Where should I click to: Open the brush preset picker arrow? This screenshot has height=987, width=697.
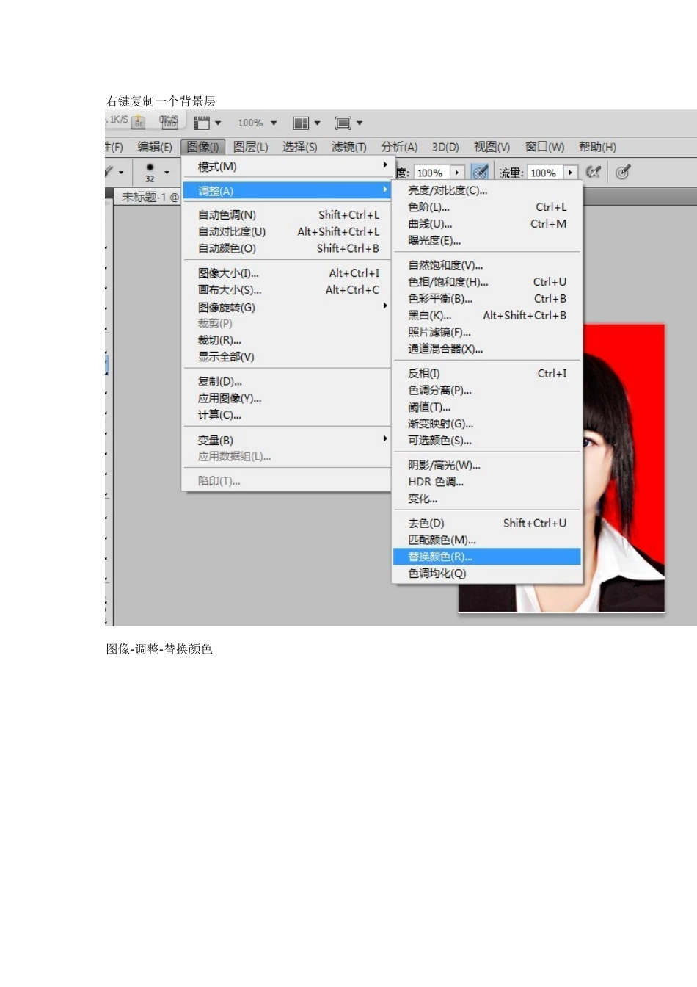click(x=167, y=173)
